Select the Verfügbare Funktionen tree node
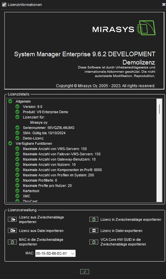The width and height of the screenshot is (166, 279). tap(34, 143)
